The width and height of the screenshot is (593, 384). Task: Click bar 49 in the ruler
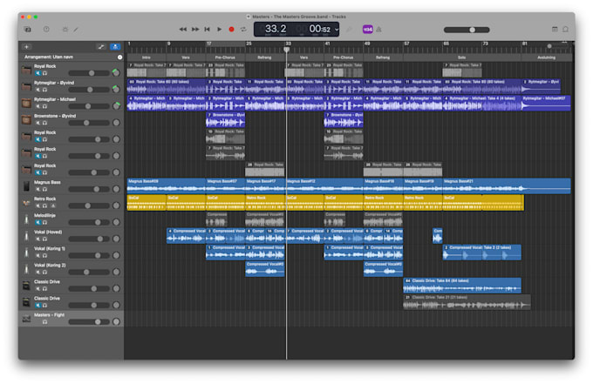tap(367, 44)
